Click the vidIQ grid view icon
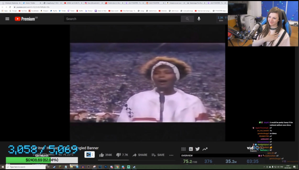Screen dimensions: 299x170 pyautogui.click(x=184, y=149)
